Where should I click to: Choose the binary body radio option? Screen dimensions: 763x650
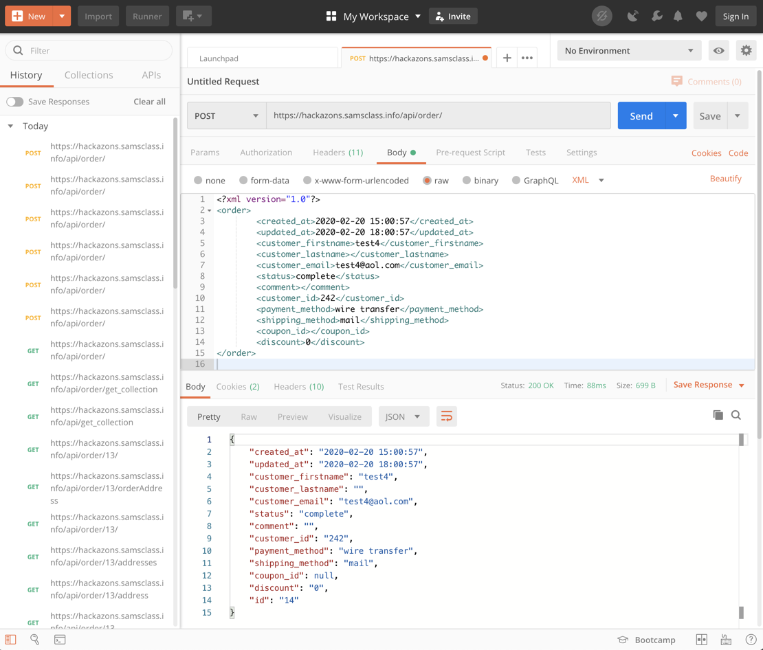tap(467, 181)
